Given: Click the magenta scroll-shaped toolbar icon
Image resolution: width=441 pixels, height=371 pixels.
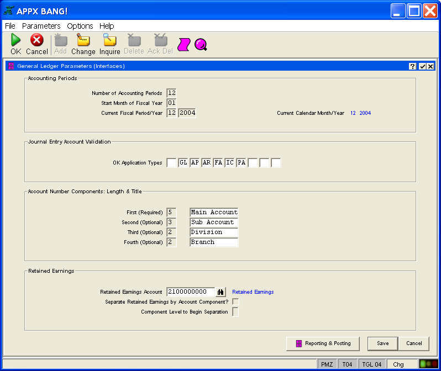Looking at the screenshot, I should click(x=183, y=44).
